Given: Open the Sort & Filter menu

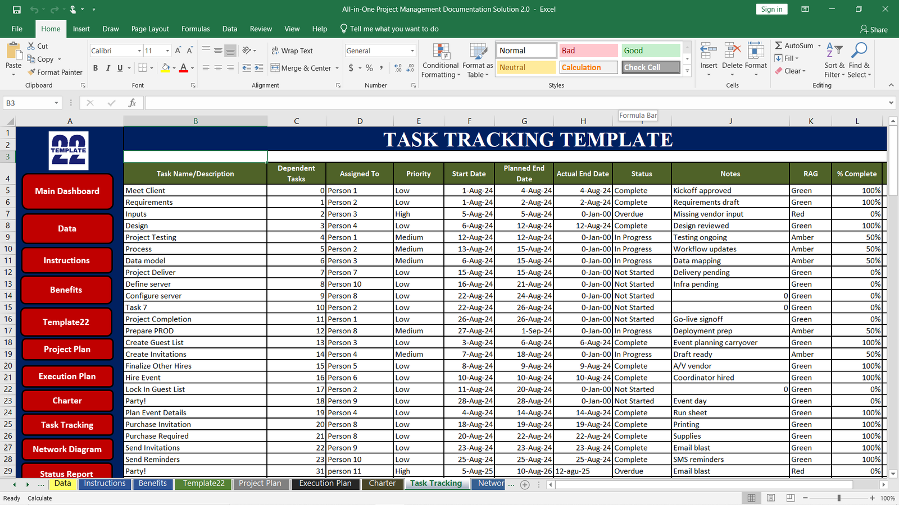Looking at the screenshot, I should click(834, 61).
